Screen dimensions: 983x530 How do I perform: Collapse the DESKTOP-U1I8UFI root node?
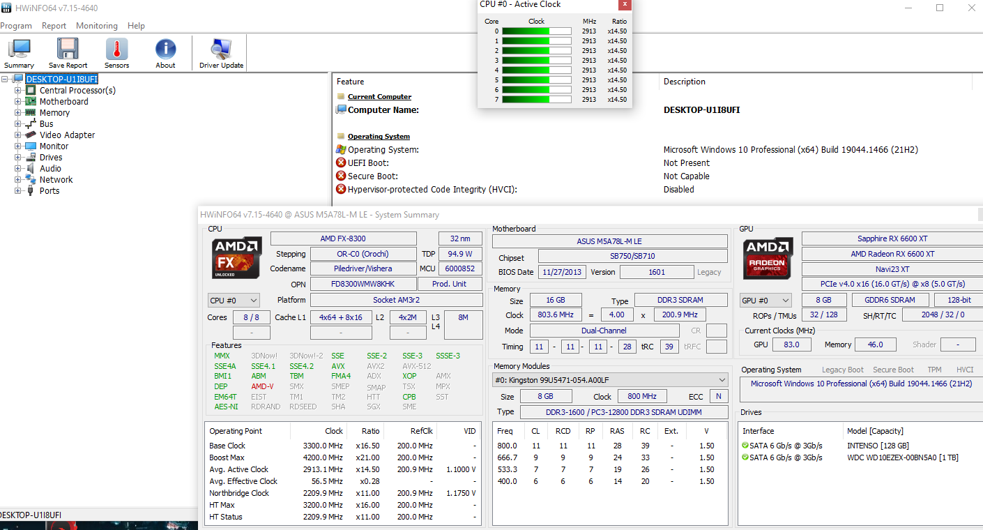click(x=6, y=79)
